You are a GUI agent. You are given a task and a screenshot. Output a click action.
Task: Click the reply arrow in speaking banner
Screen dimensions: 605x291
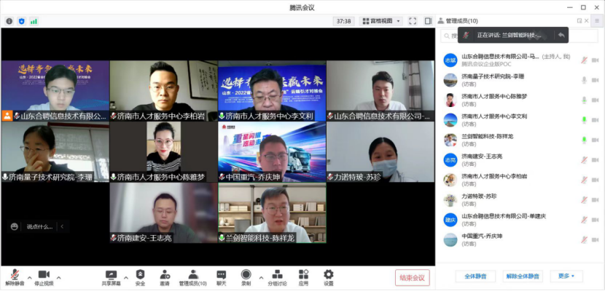561,35
